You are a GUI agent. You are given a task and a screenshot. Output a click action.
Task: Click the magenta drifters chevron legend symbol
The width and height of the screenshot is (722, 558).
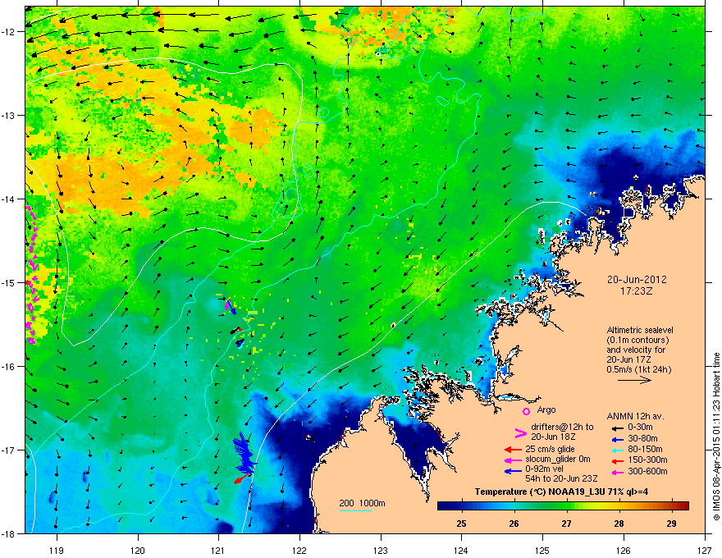tap(520, 433)
